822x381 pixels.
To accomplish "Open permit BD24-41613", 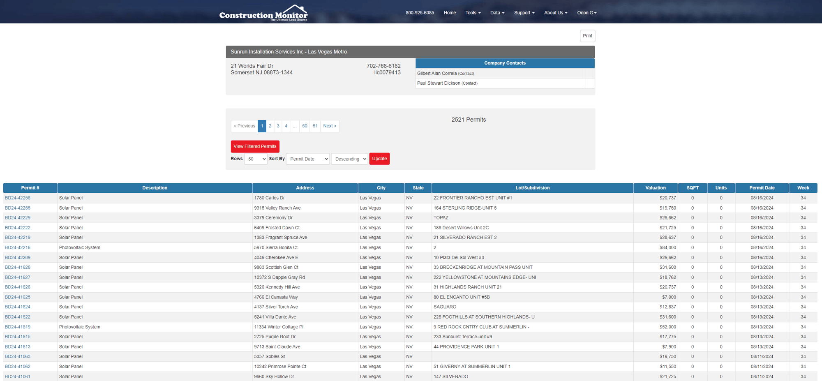I will click(x=18, y=347).
